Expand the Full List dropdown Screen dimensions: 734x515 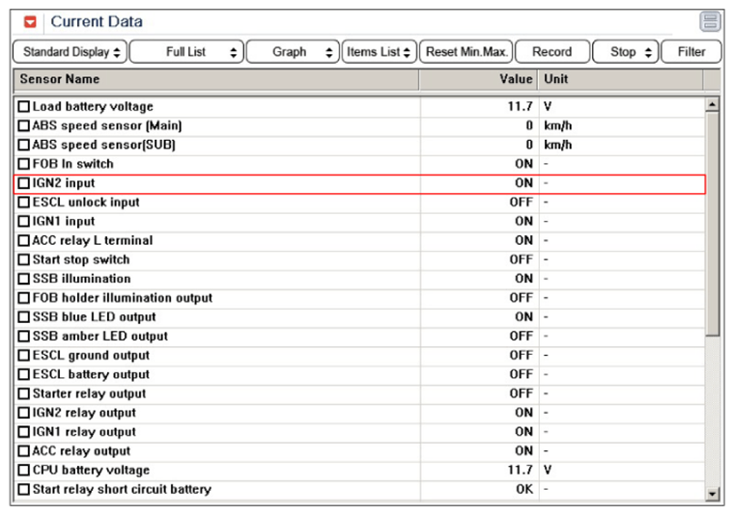[185, 52]
